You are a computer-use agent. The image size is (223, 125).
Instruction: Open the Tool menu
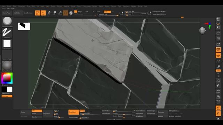(x=119, y=6)
